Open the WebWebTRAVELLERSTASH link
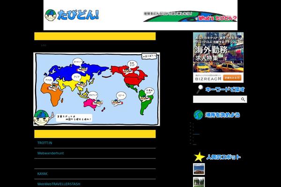This screenshot has height=187, width=281. click(59, 184)
